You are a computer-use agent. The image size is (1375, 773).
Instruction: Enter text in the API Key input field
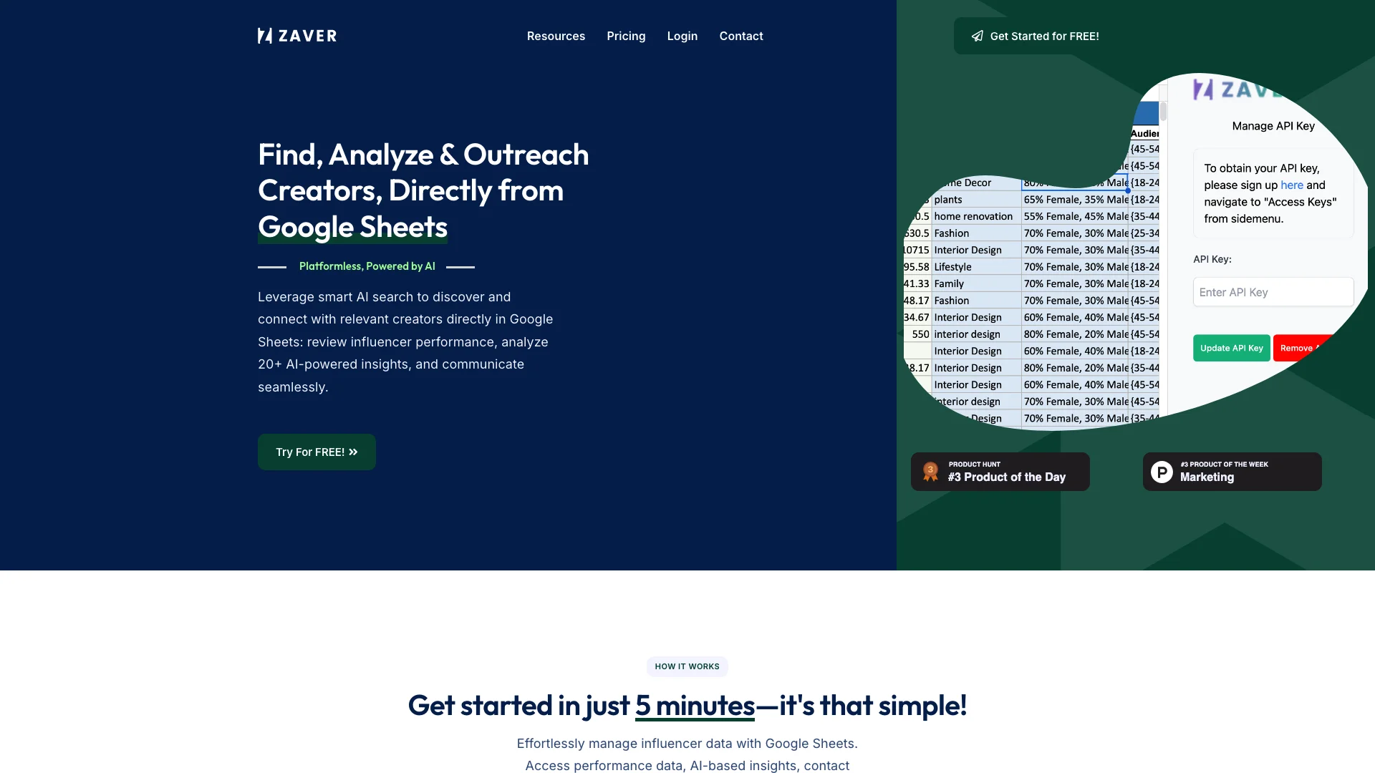[1273, 291]
